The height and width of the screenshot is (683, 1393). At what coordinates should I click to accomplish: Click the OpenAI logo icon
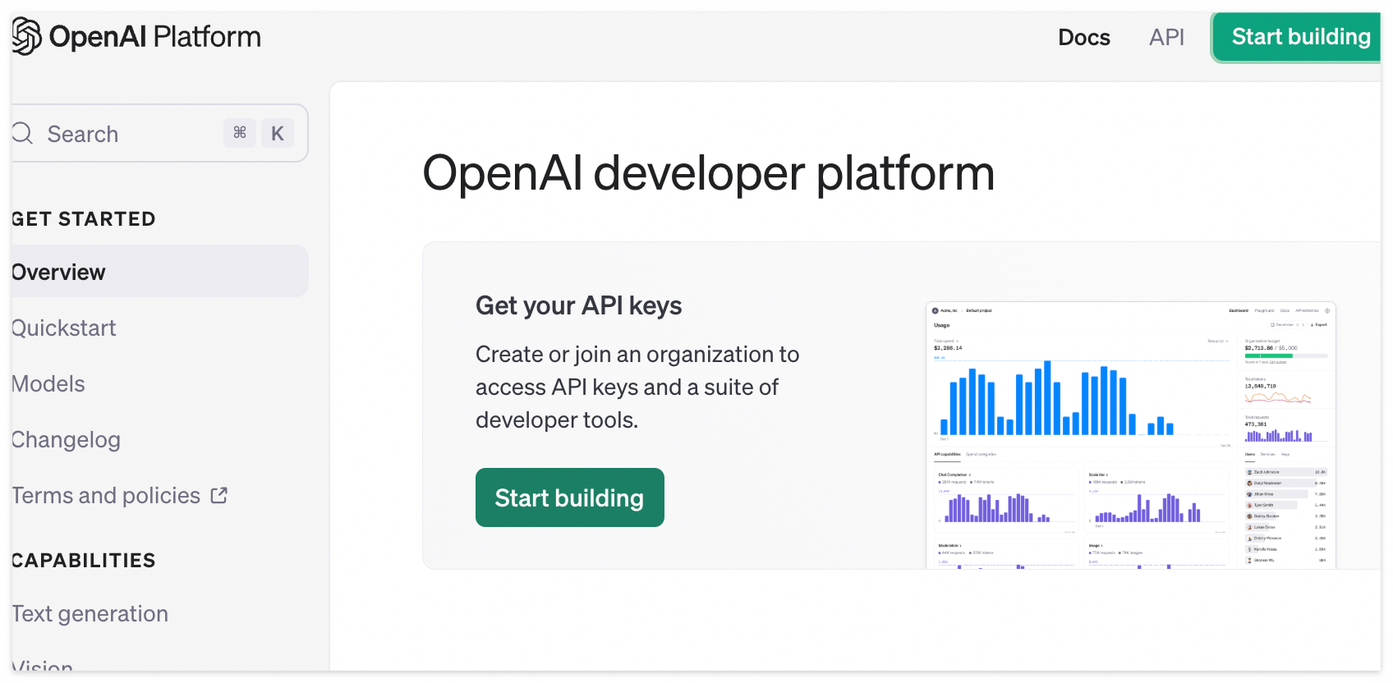click(x=26, y=36)
